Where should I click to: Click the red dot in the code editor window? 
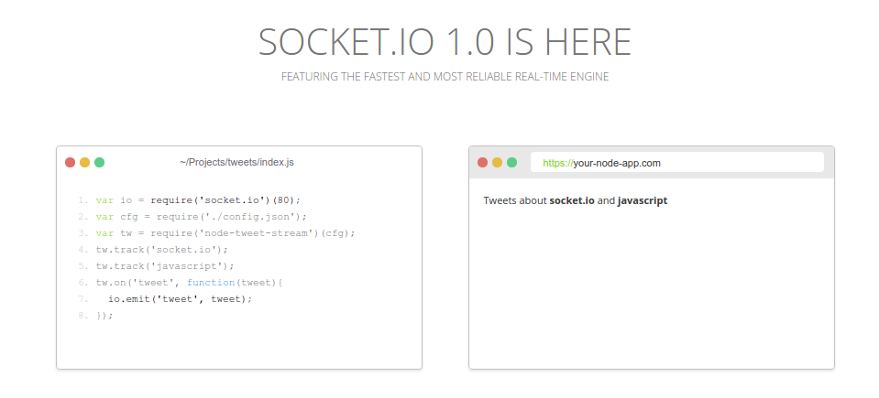(70, 163)
